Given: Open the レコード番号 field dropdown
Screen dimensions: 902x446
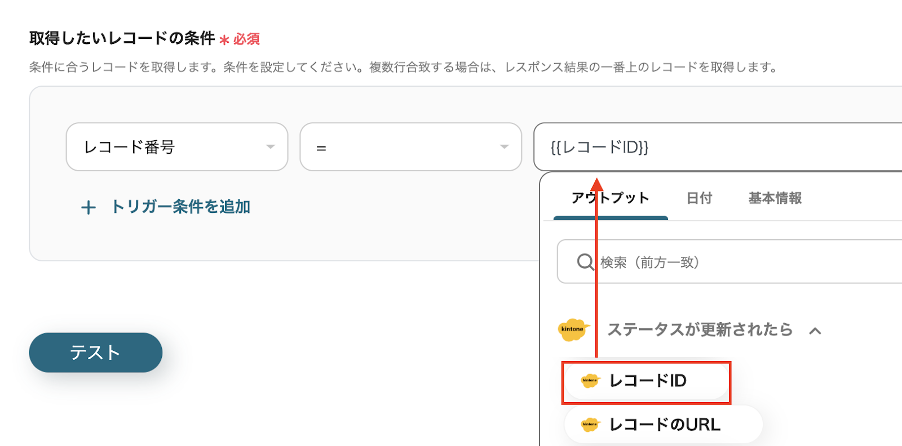Looking at the screenshot, I should click(x=169, y=147).
